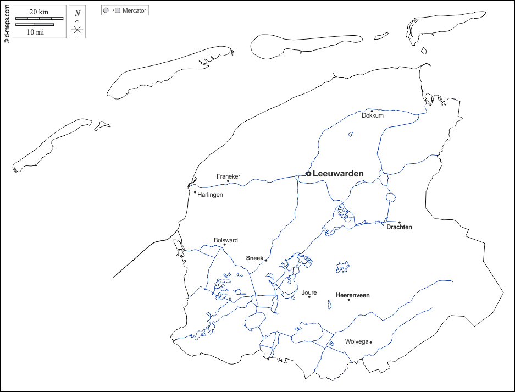The width and height of the screenshot is (515, 392).
Task: Click the Harlingen town dot
Action: pyautogui.click(x=195, y=192)
